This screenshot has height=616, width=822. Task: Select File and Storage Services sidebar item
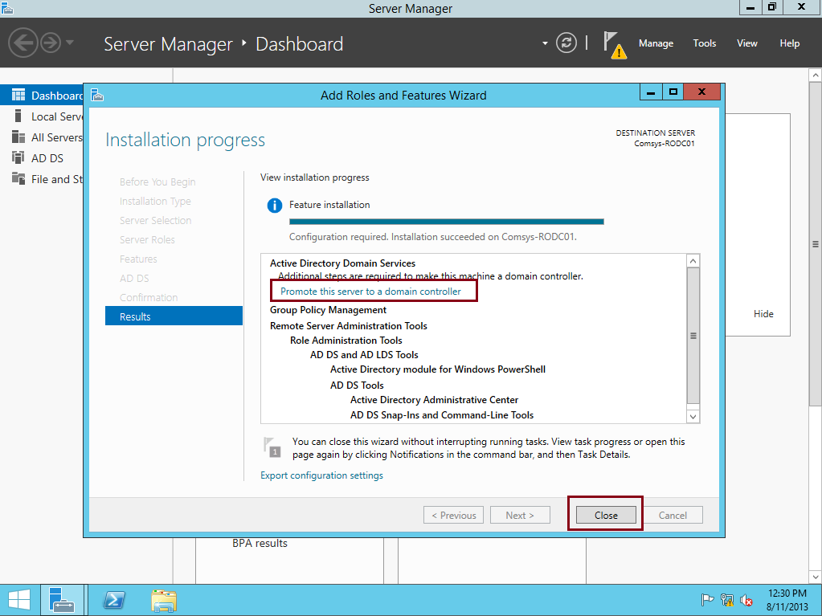click(42, 179)
